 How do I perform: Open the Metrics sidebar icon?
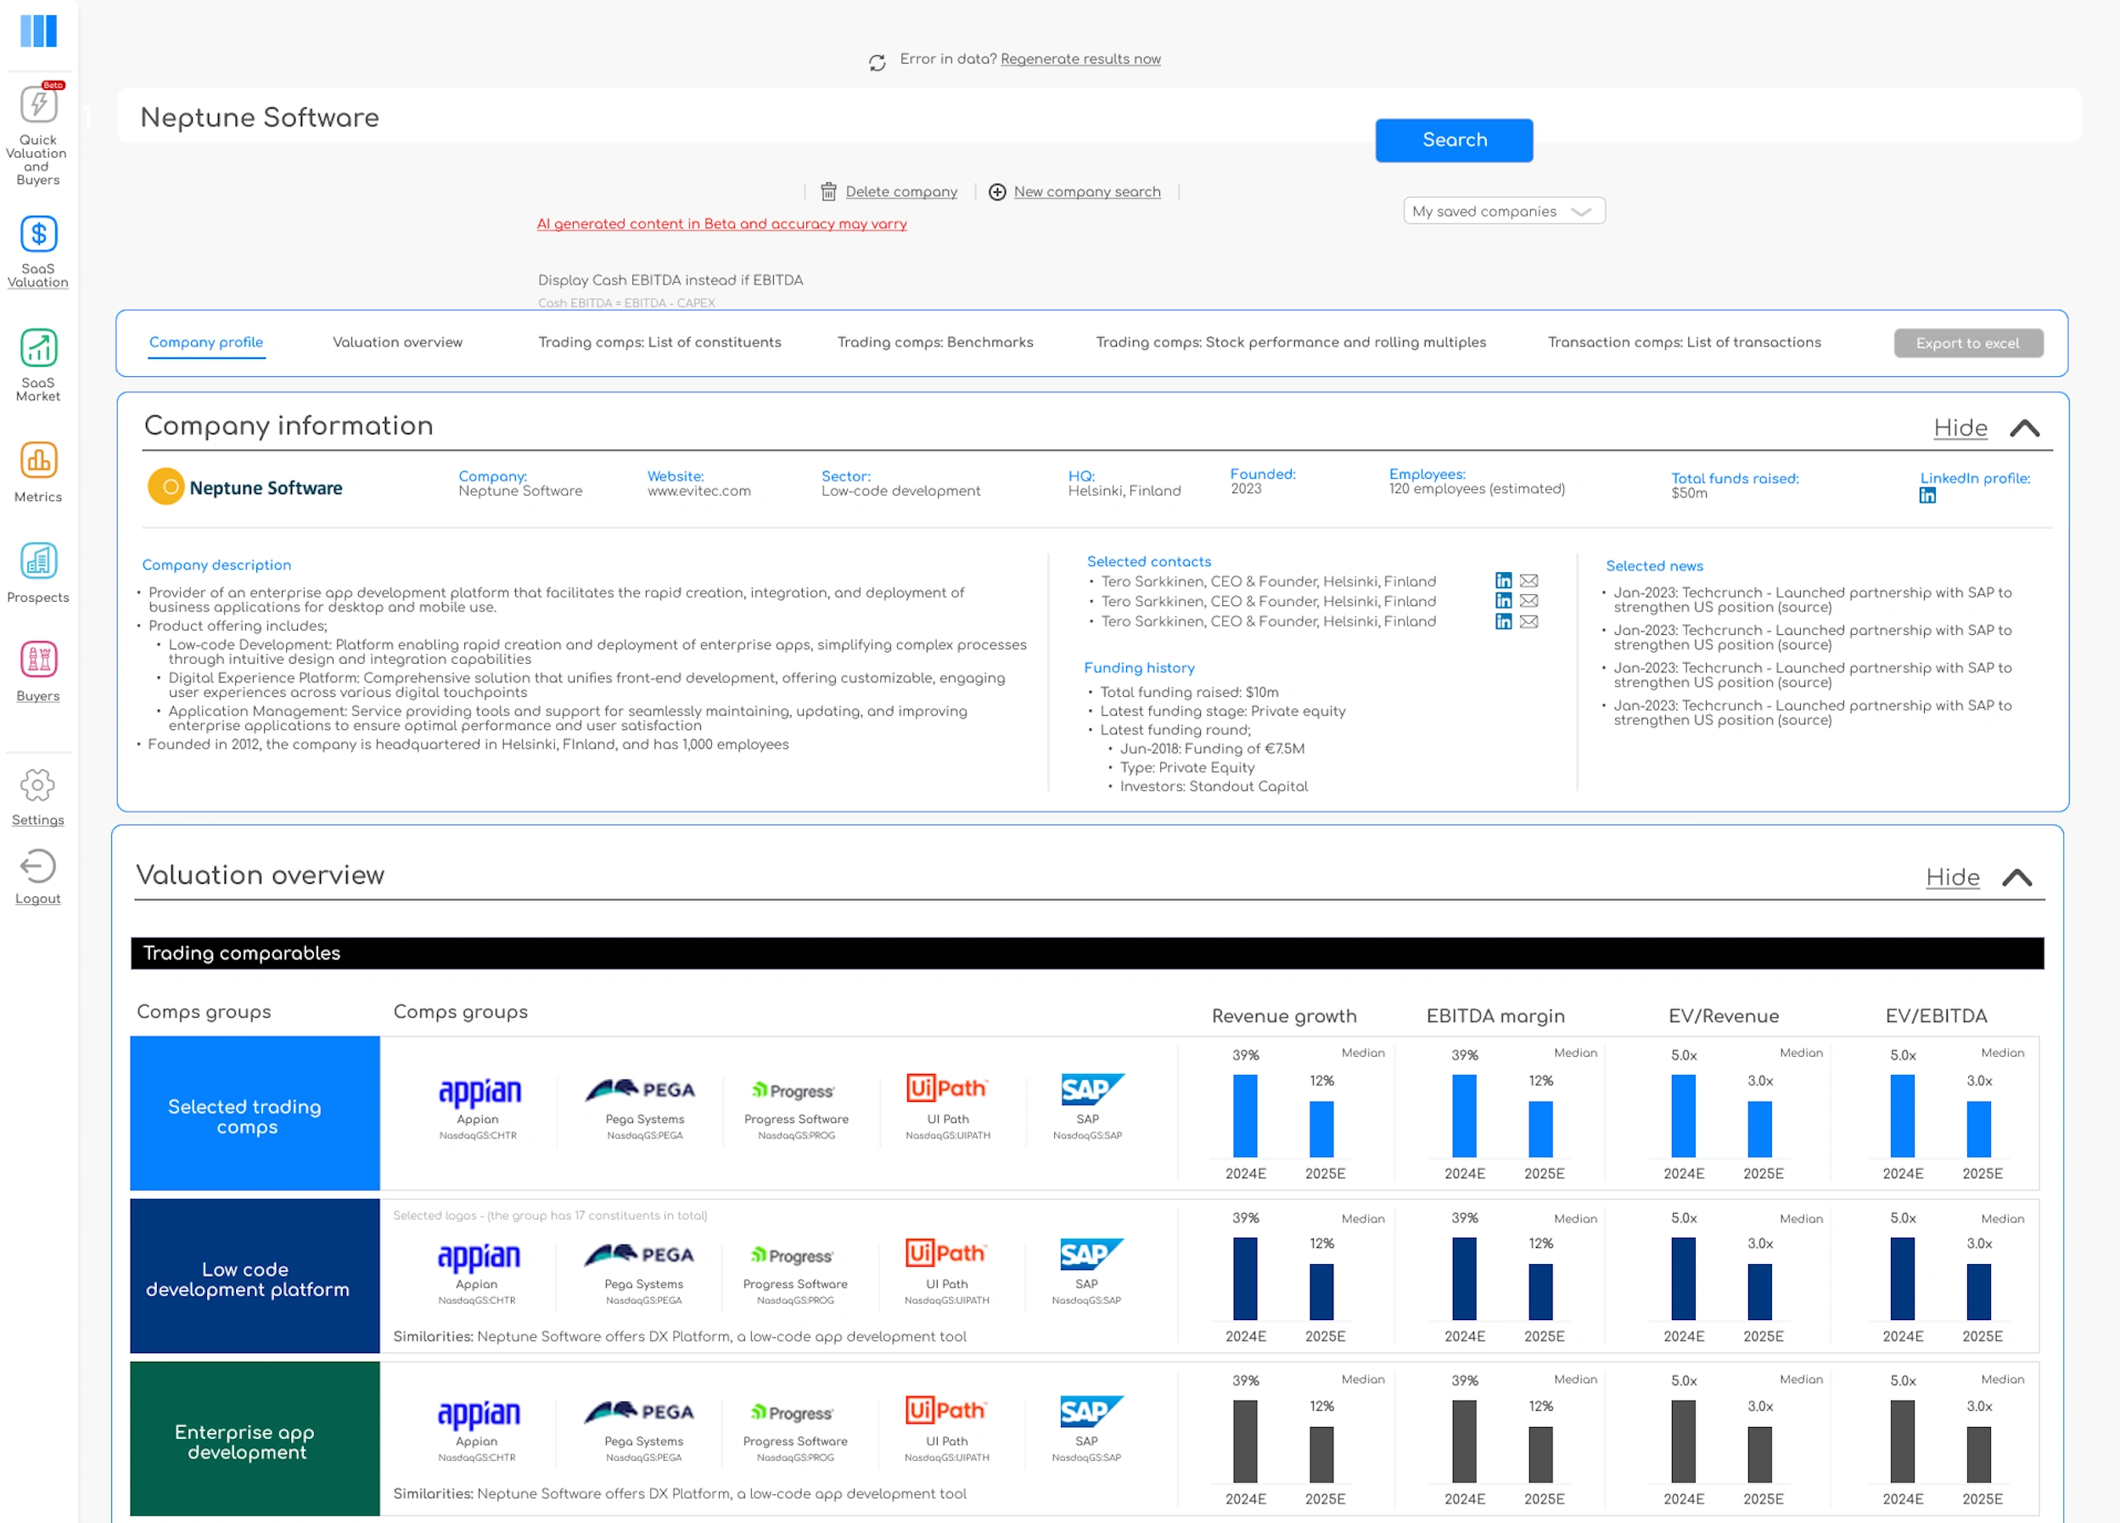click(x=38, y=461)
